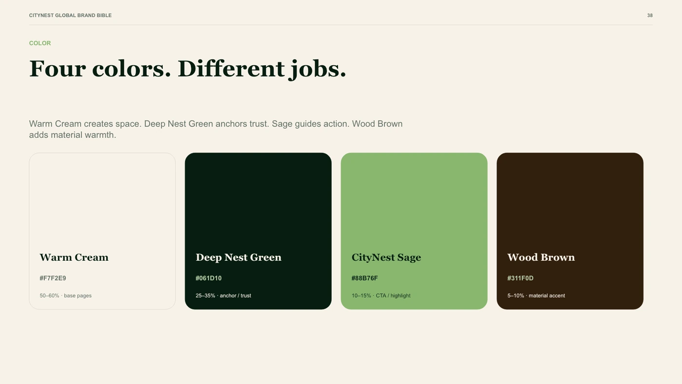Screen dimensions: 682x384
Task: Click the Warm Cream color swatch card
Action: point(102,231)
